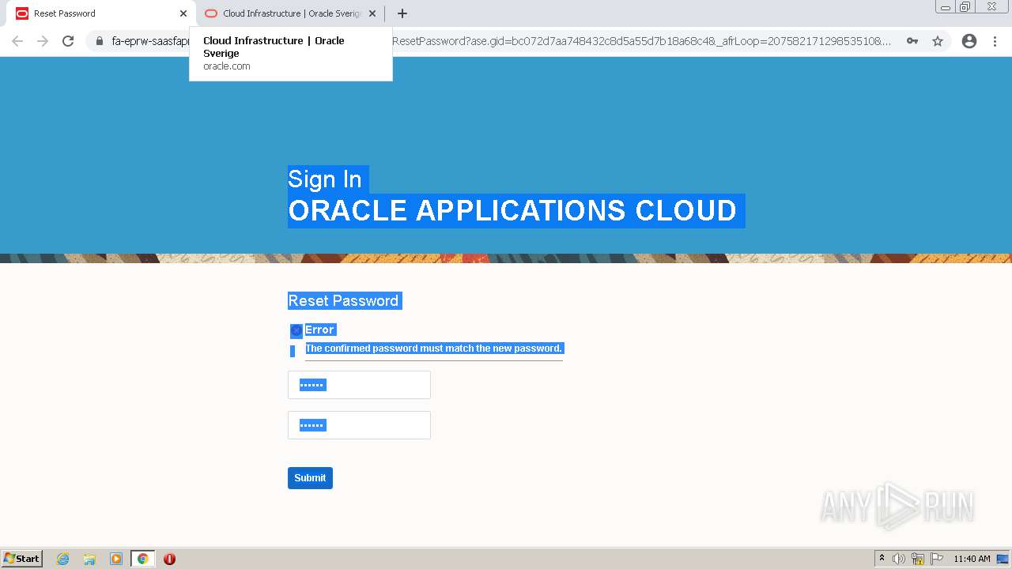Focus the new password field
This screenshot has width=1012, height=569.
(x=359, y=385)
